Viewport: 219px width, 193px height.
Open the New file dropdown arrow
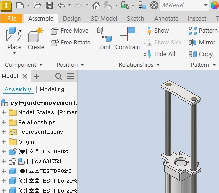click(28, 5)
